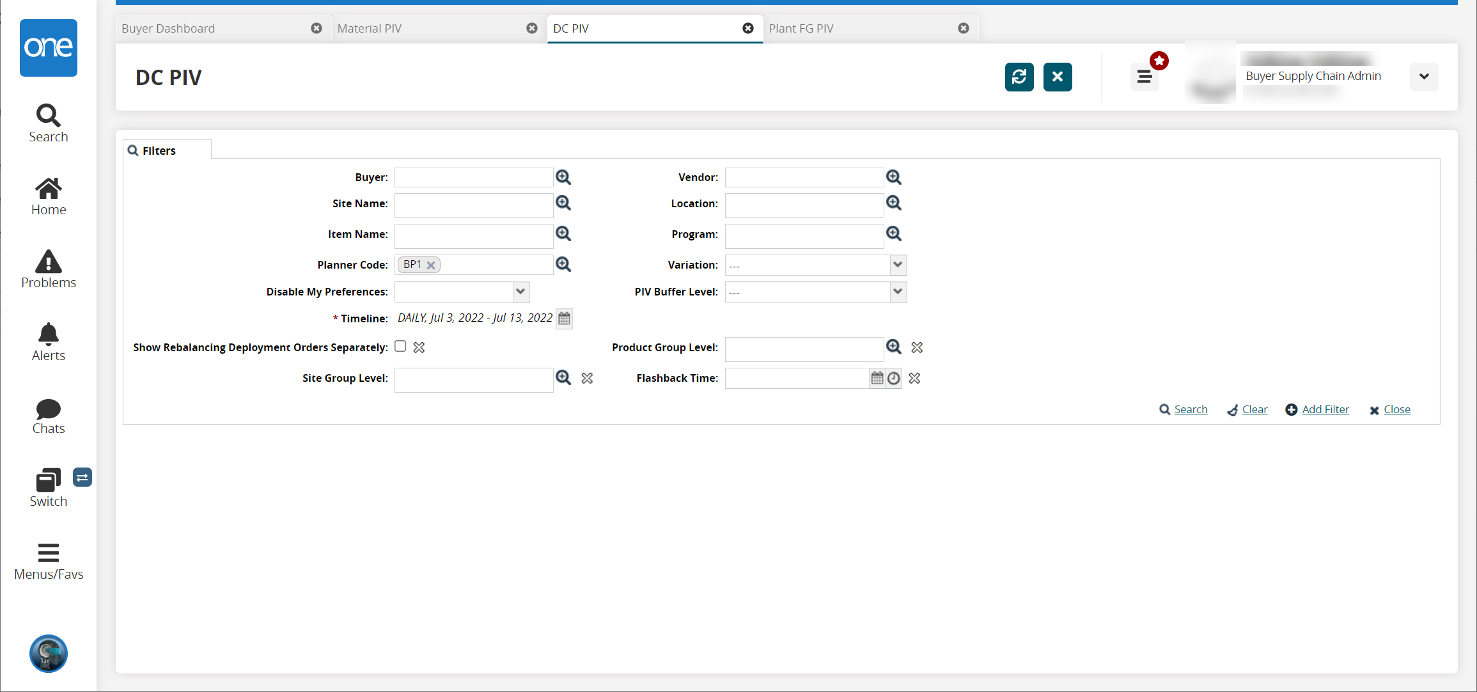Enable Disable My Preferences checkbox dropdown
The height and width of the screenshot is (692, 1477).
click(522, 292)
